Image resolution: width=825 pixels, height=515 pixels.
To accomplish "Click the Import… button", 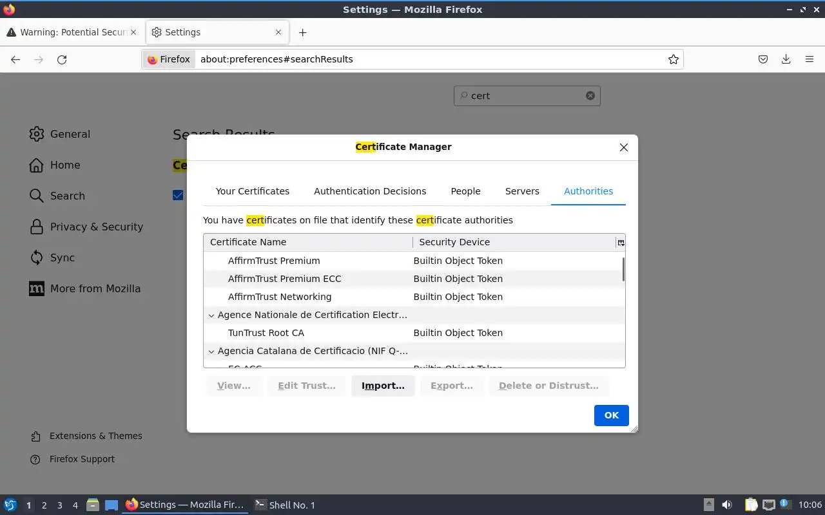I will pyautogui.click(x=383, y=386).
